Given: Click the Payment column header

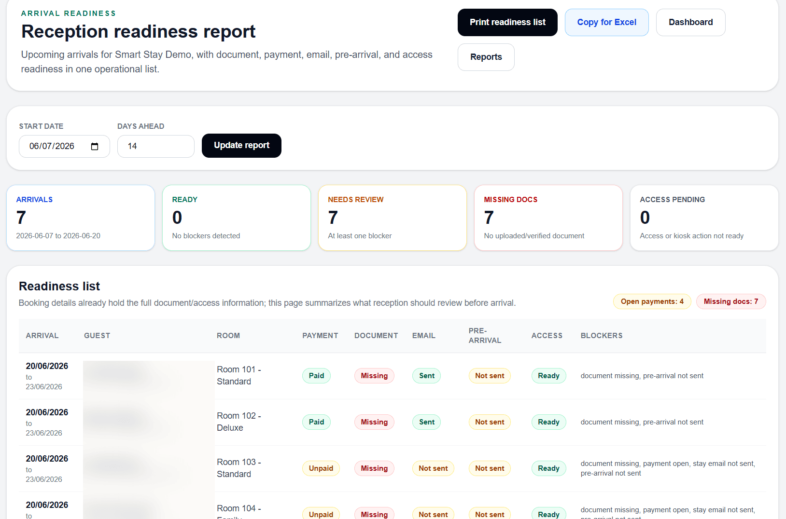Looking at the screenshot, I should [320, 336].
